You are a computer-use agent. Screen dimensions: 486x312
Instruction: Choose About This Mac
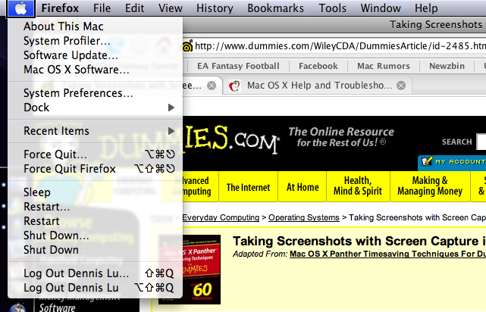click(x=95, y=27)
